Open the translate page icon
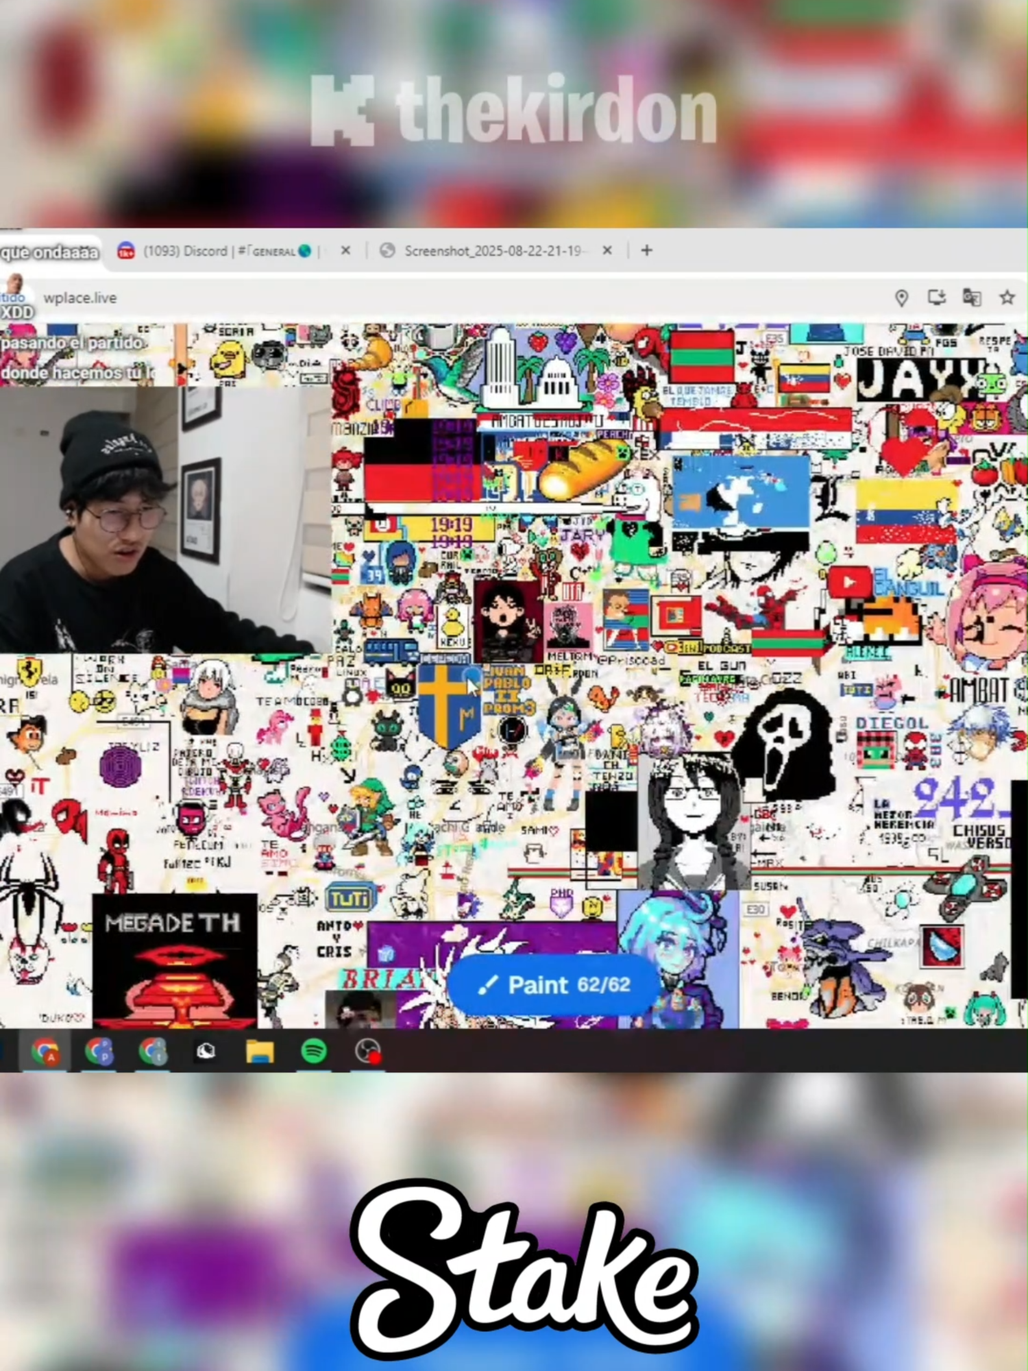The height and width of the screenshot is (1371, 1028). pyautogui.click(x=972, y=298)
